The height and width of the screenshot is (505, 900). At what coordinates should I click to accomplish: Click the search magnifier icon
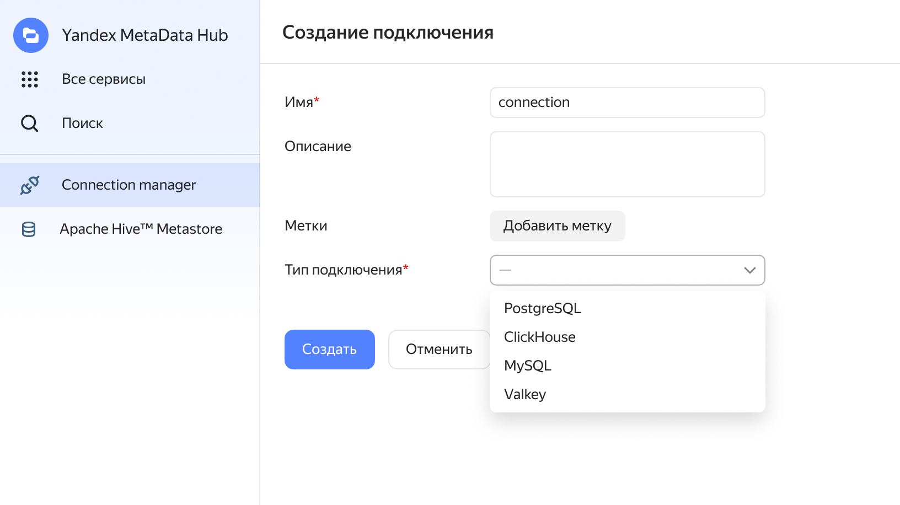[x=30, y=123]
